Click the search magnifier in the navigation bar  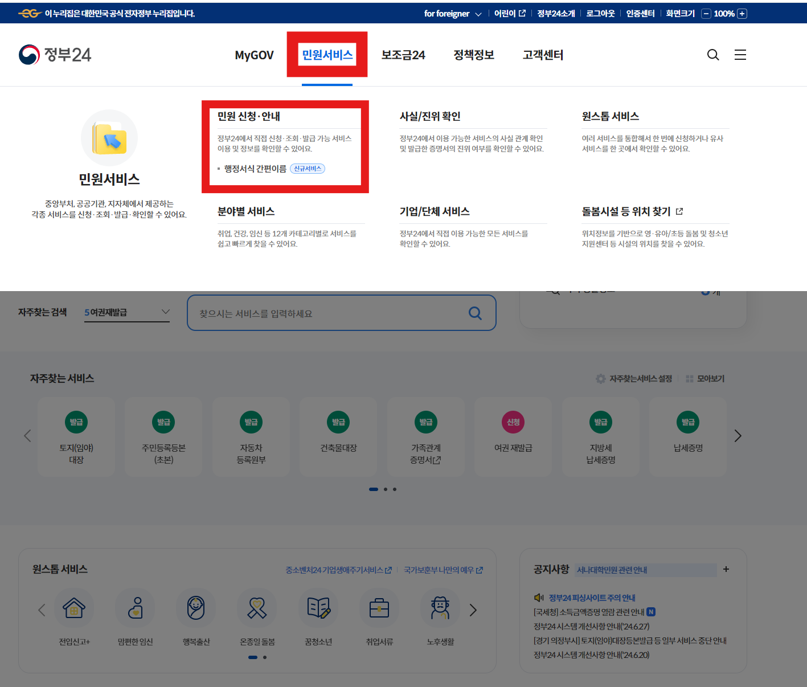(x=712, y=55)
